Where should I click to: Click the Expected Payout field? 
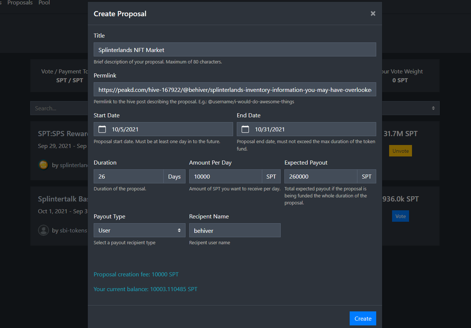[321, 176]
